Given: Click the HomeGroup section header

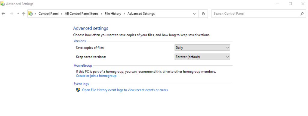Looking at the screenshot, I should point(83,65).
